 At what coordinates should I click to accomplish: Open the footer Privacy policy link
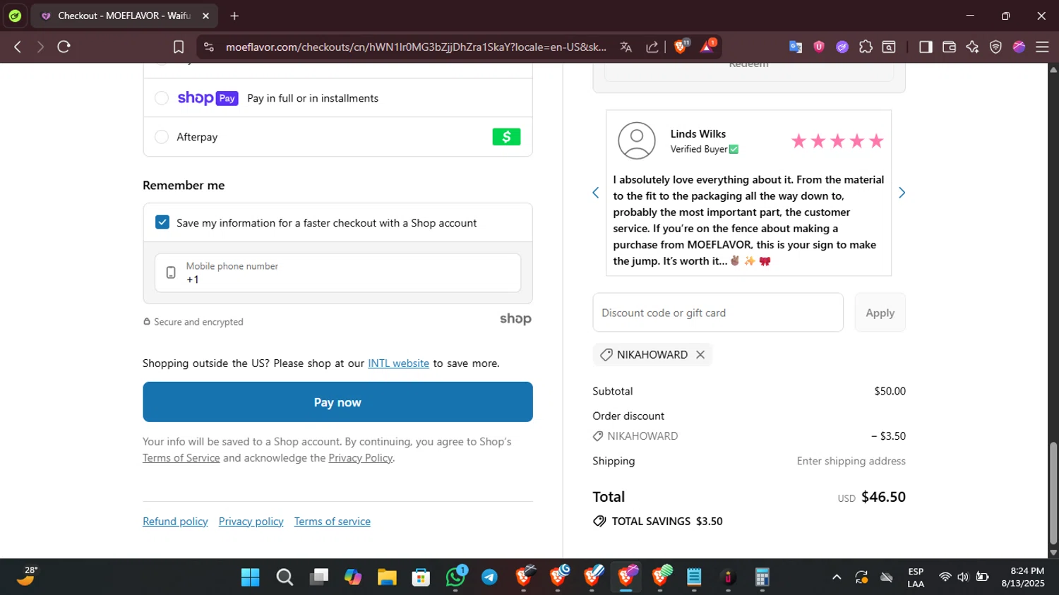coord(251,522)
